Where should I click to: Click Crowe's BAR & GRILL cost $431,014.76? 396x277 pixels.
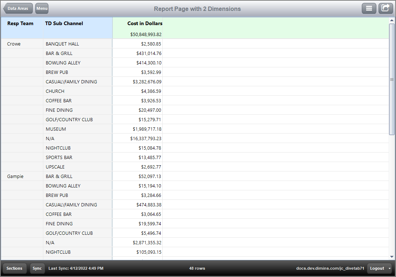pos(149,53)
